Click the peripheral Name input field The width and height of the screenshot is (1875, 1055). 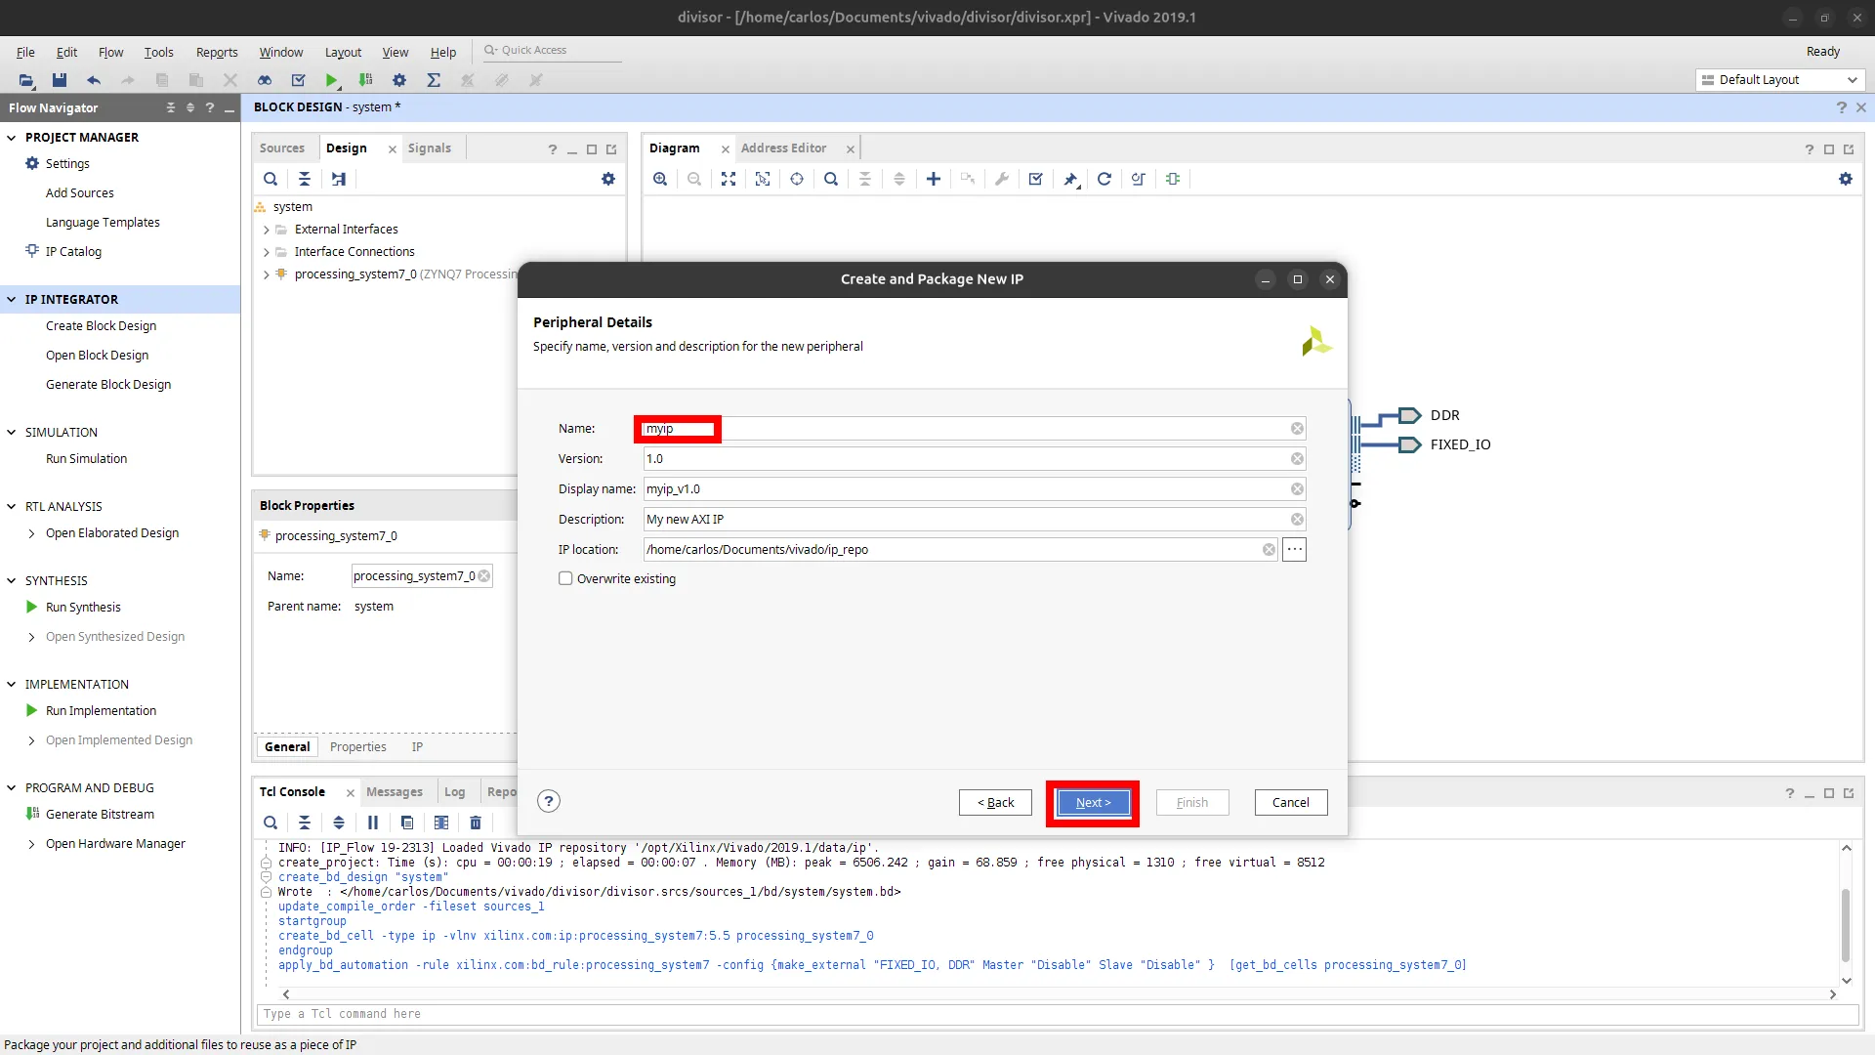coord(974,429)
